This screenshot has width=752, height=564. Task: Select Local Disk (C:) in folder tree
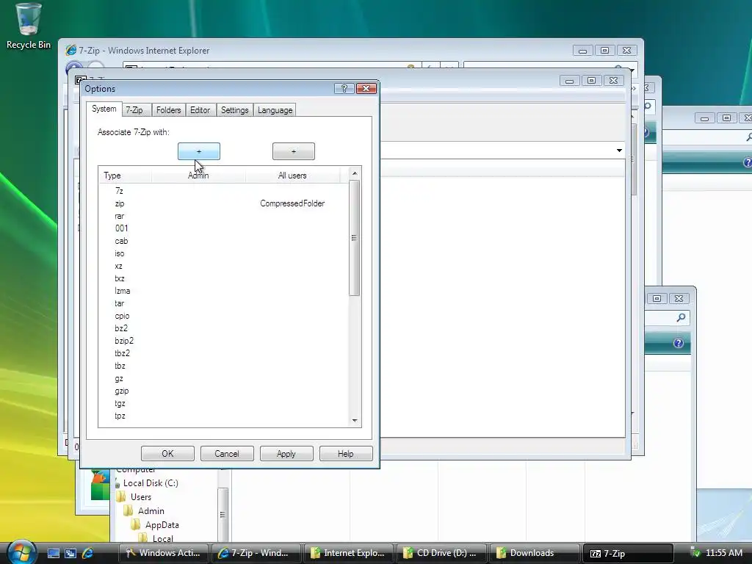point(150,483)
